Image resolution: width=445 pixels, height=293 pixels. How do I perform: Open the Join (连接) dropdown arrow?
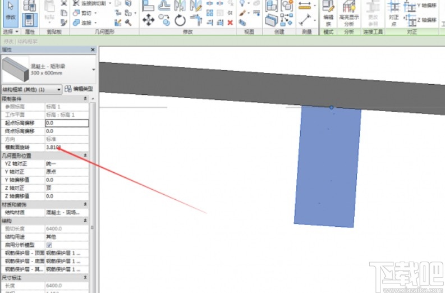(x=95, y=22)
